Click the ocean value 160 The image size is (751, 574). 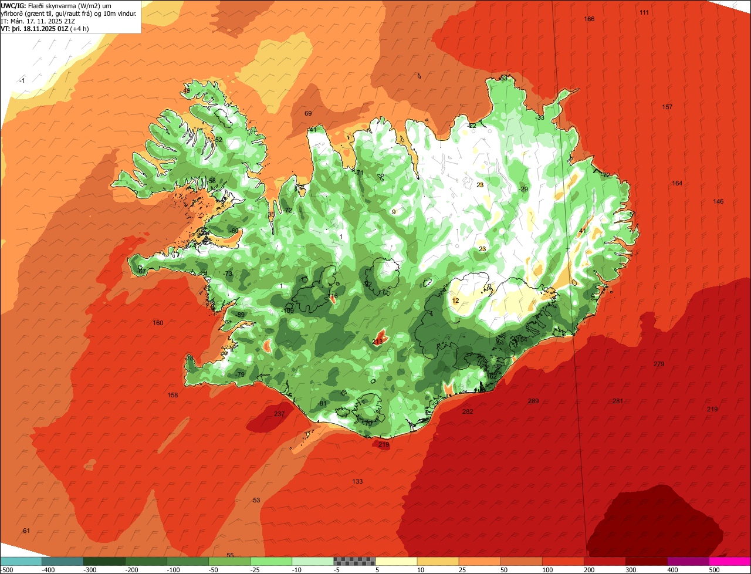coord(158,323)
